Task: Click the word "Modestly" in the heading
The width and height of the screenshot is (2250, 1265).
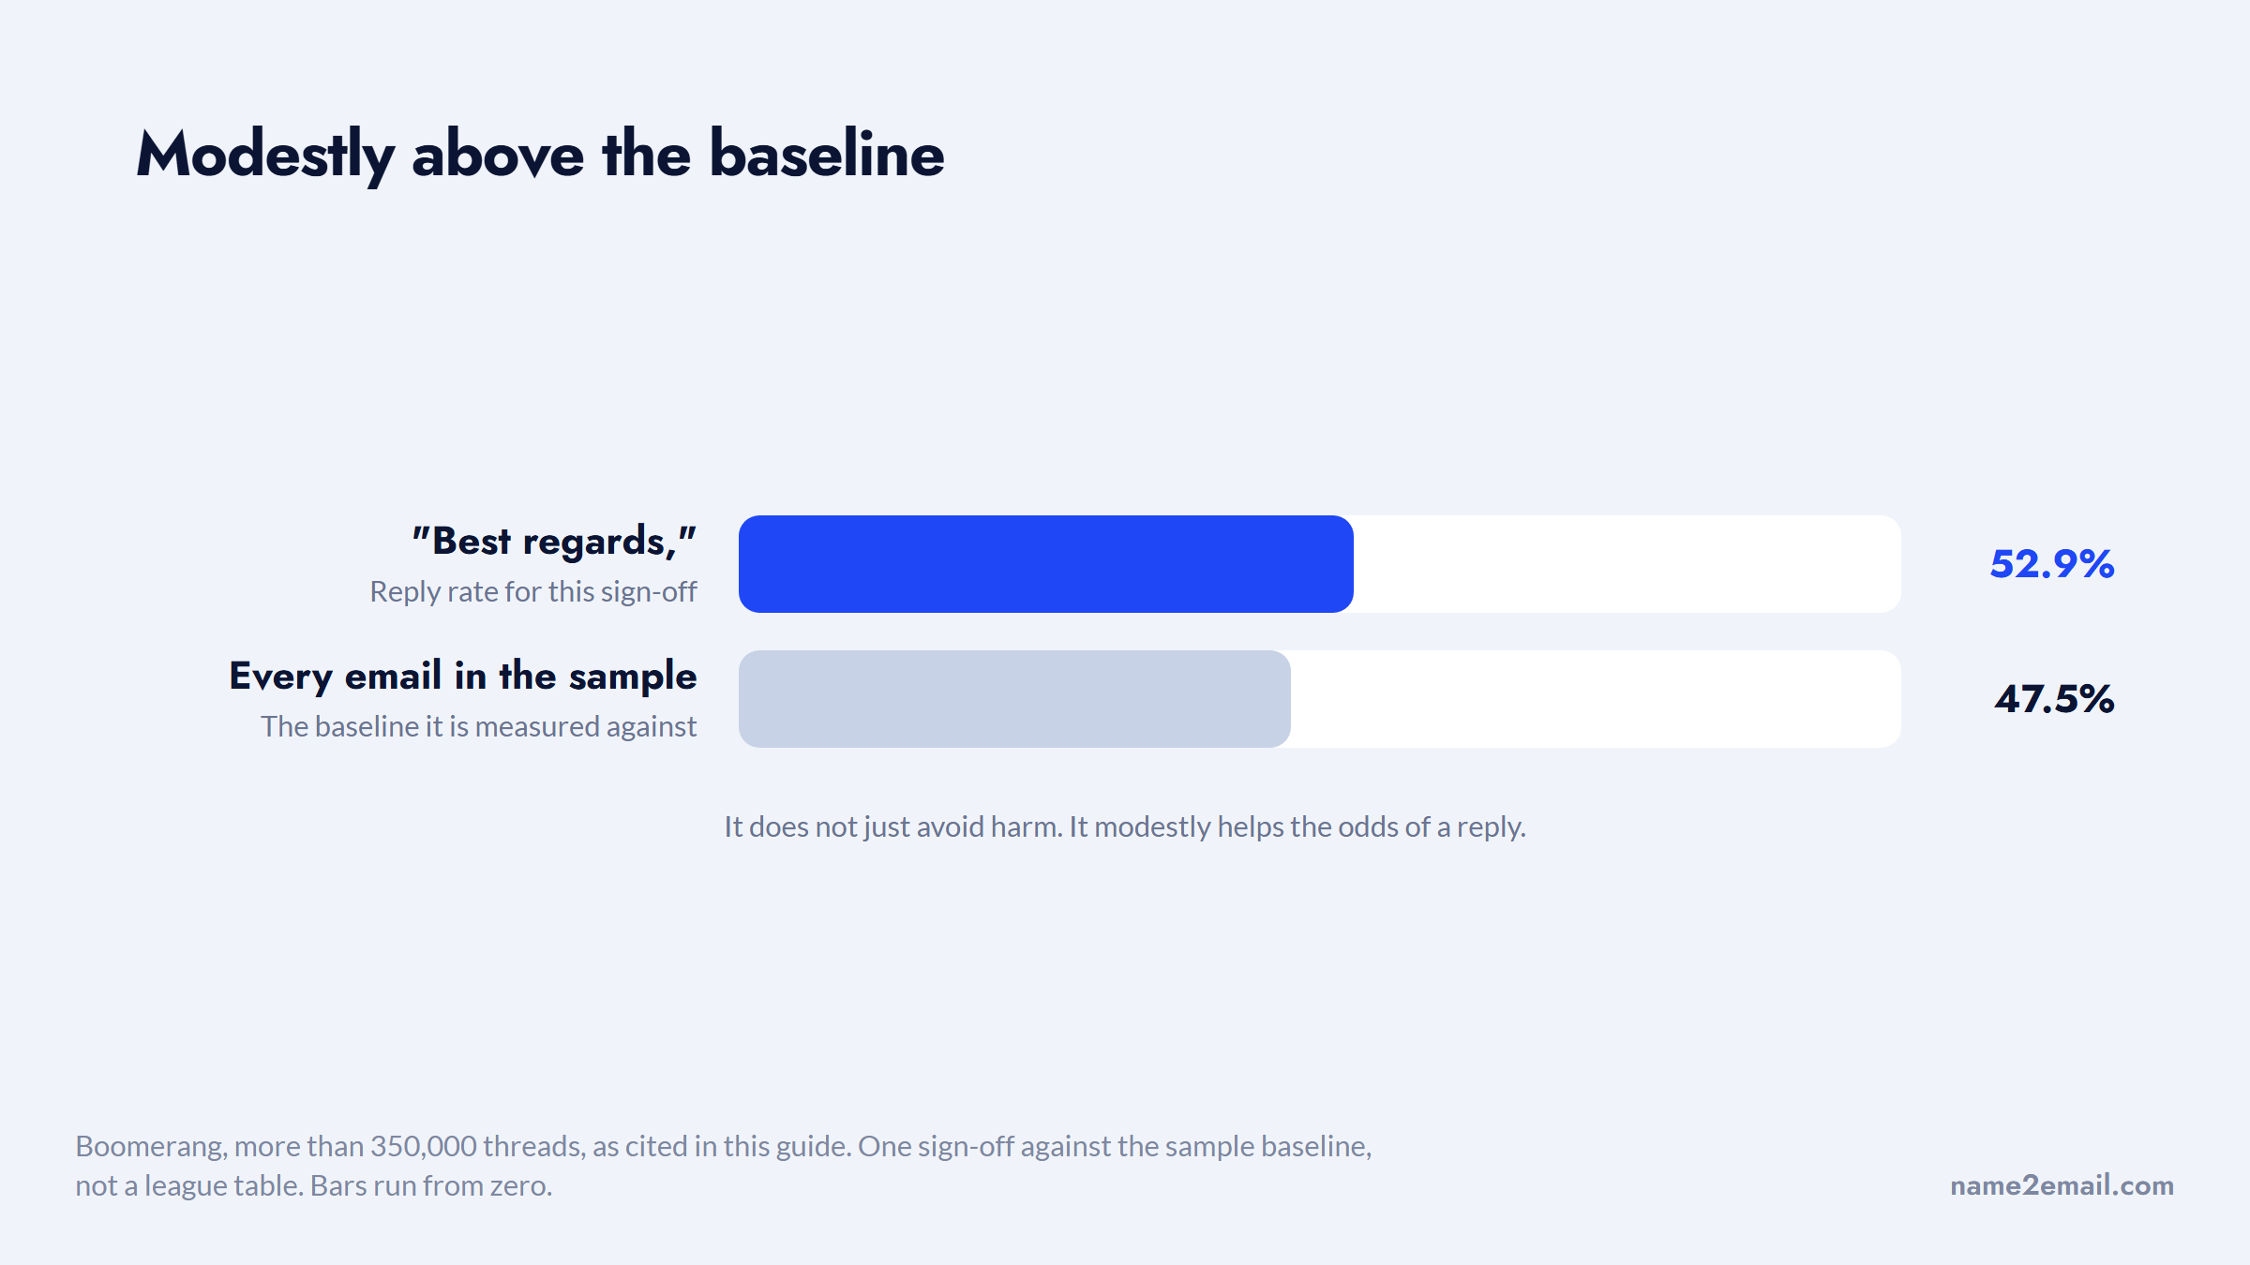Action: click(266, 156)
